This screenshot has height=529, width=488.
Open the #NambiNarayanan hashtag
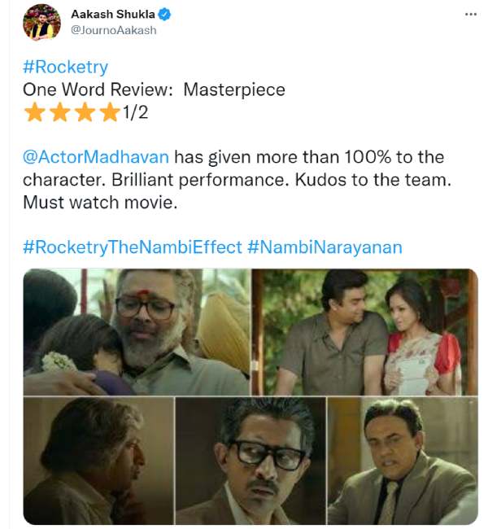point(325,247)
